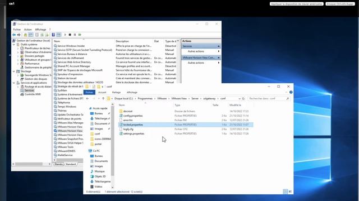Sort files by Modifié le column
The image size is (359, 201).
(235, 105)
